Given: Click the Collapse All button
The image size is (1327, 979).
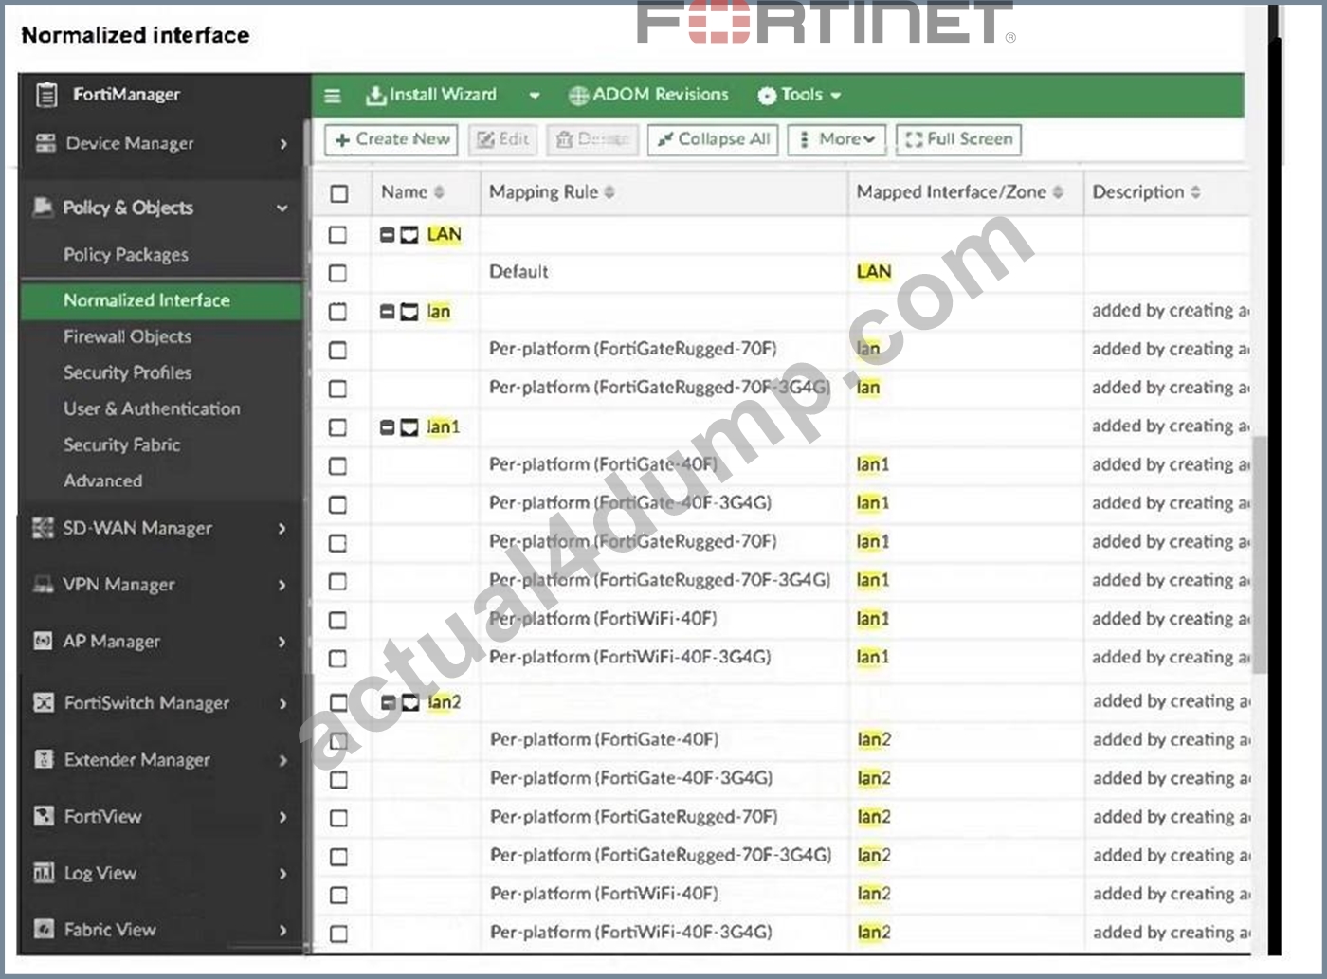Looking at the screenshot, I should click(714, 139).
